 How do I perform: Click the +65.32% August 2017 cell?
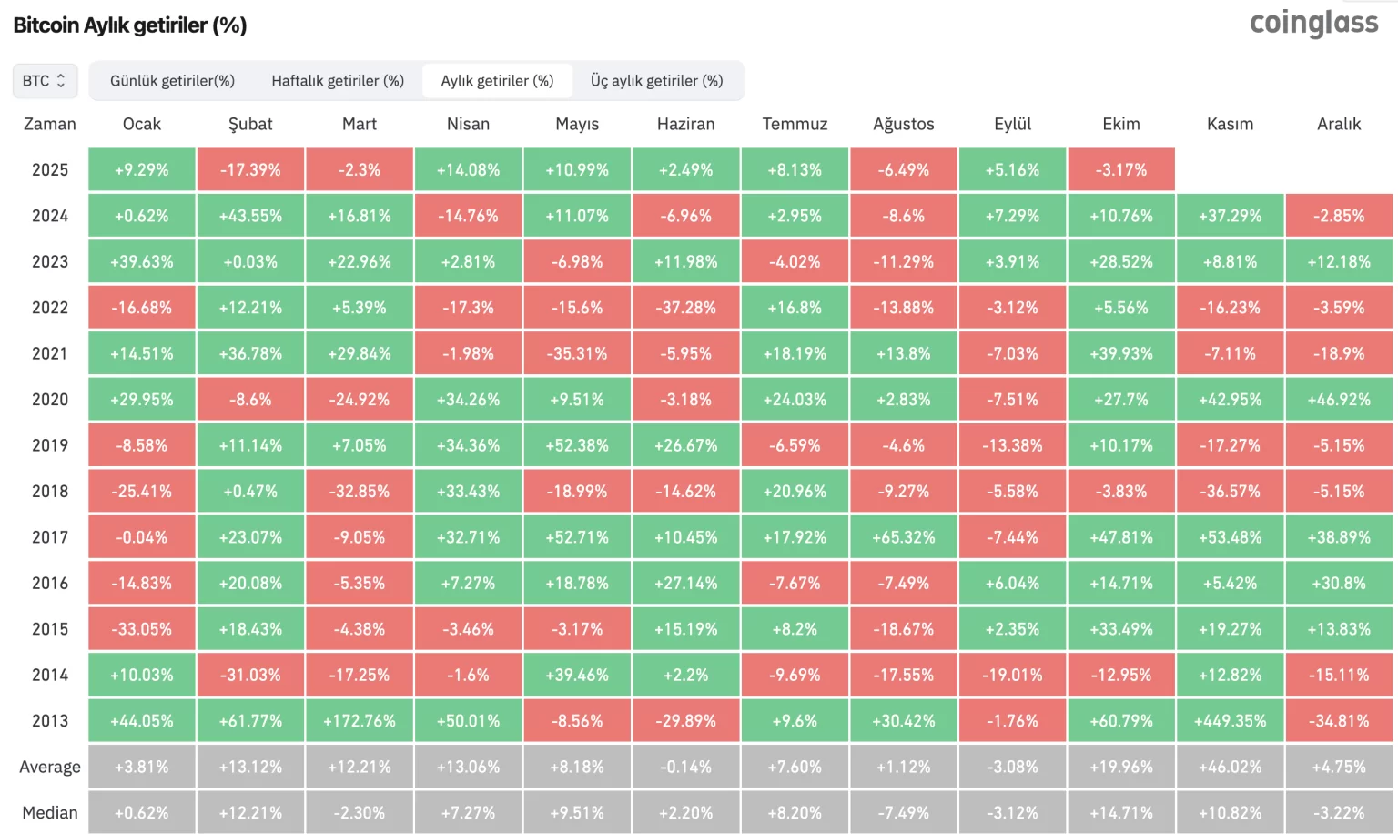[x=904, y=537]
